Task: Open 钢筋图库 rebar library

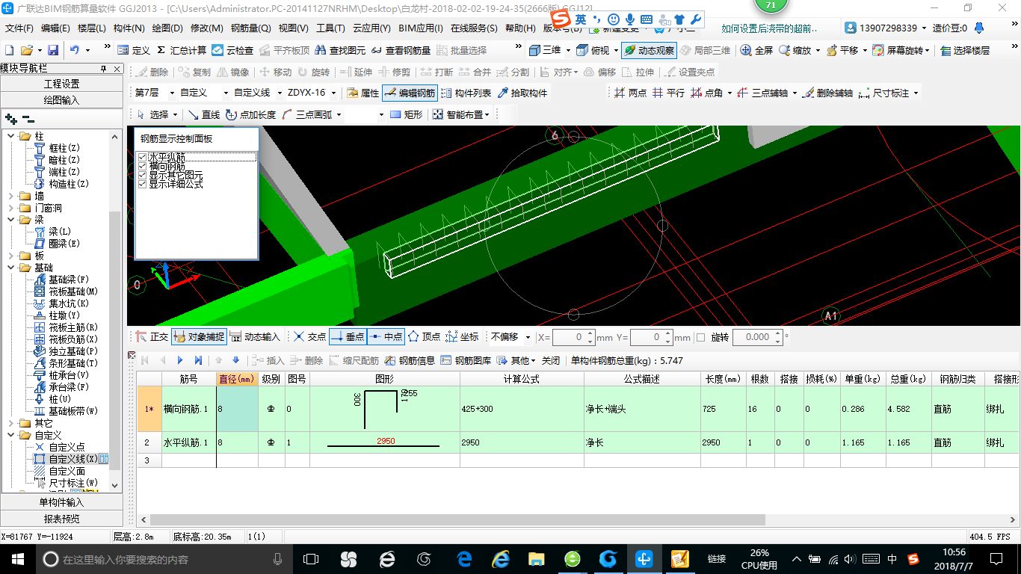Action: pyautogui.click(x=466, y=360)
